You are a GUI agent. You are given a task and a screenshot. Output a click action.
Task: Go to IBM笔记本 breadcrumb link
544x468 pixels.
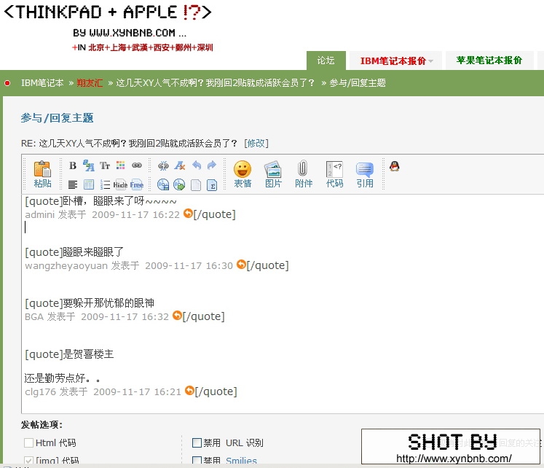42,83
